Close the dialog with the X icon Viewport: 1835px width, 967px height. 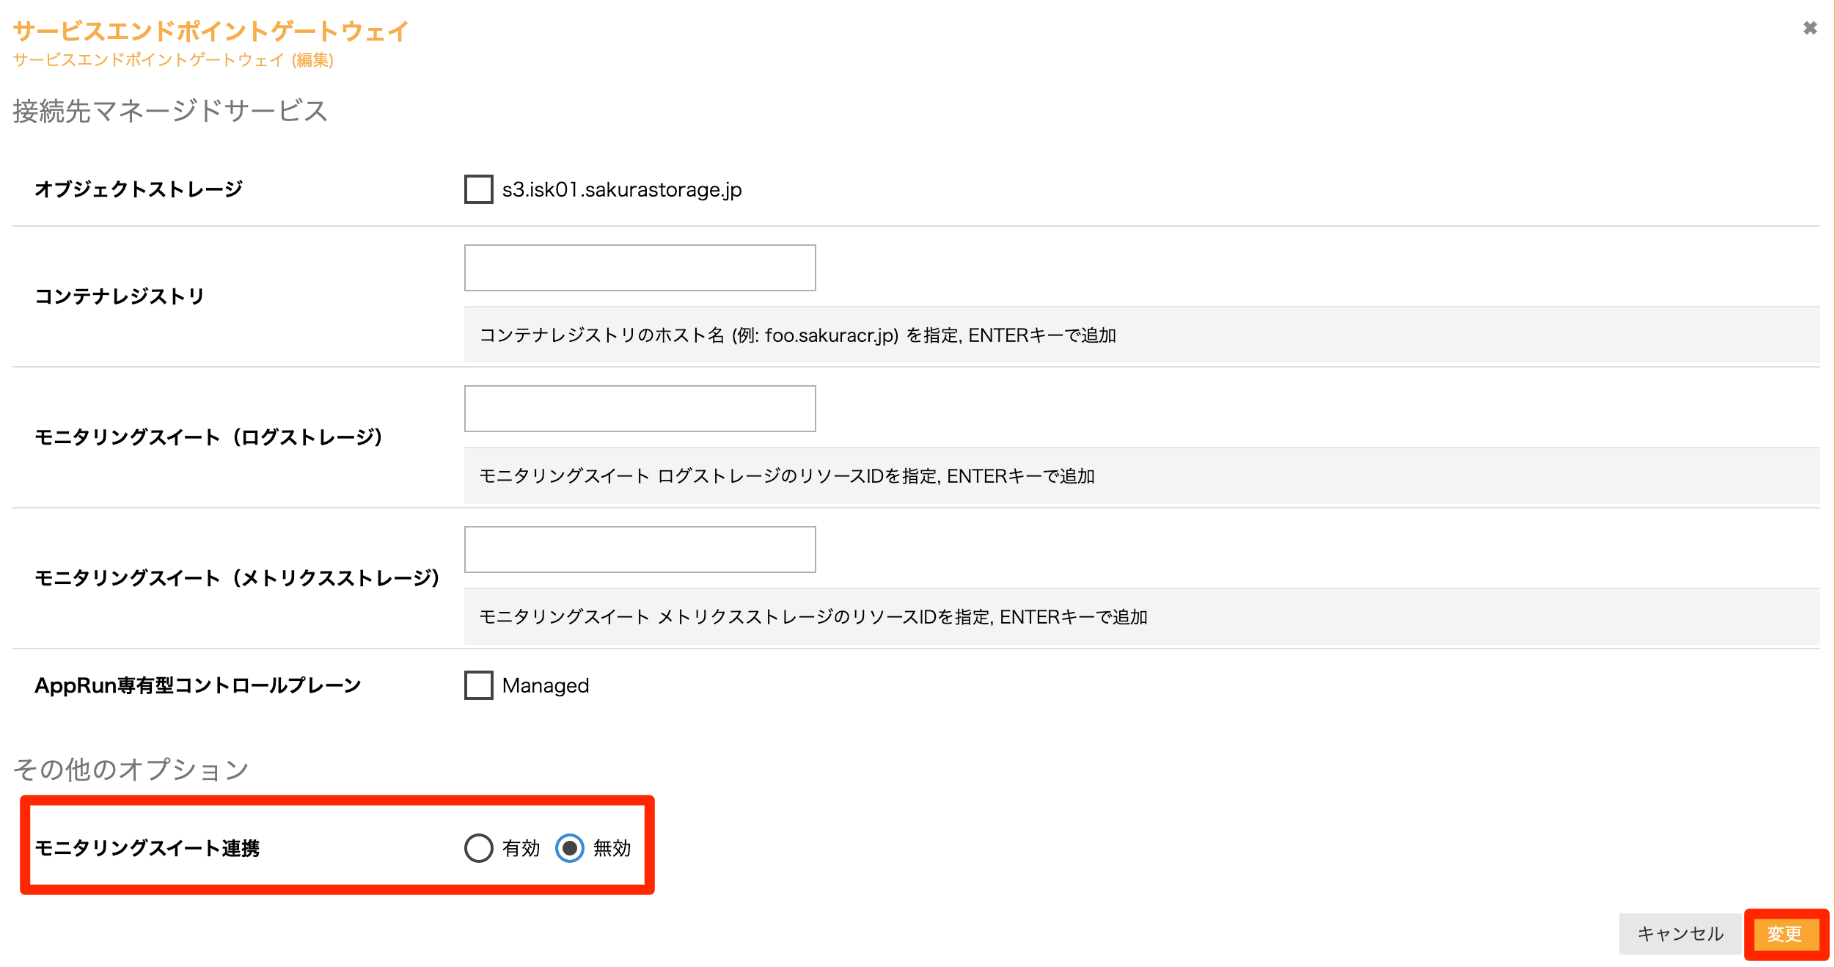point(1809,28)
